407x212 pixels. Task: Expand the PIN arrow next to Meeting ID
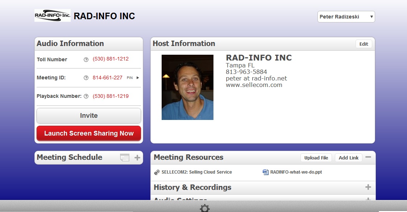pos(138,78)
